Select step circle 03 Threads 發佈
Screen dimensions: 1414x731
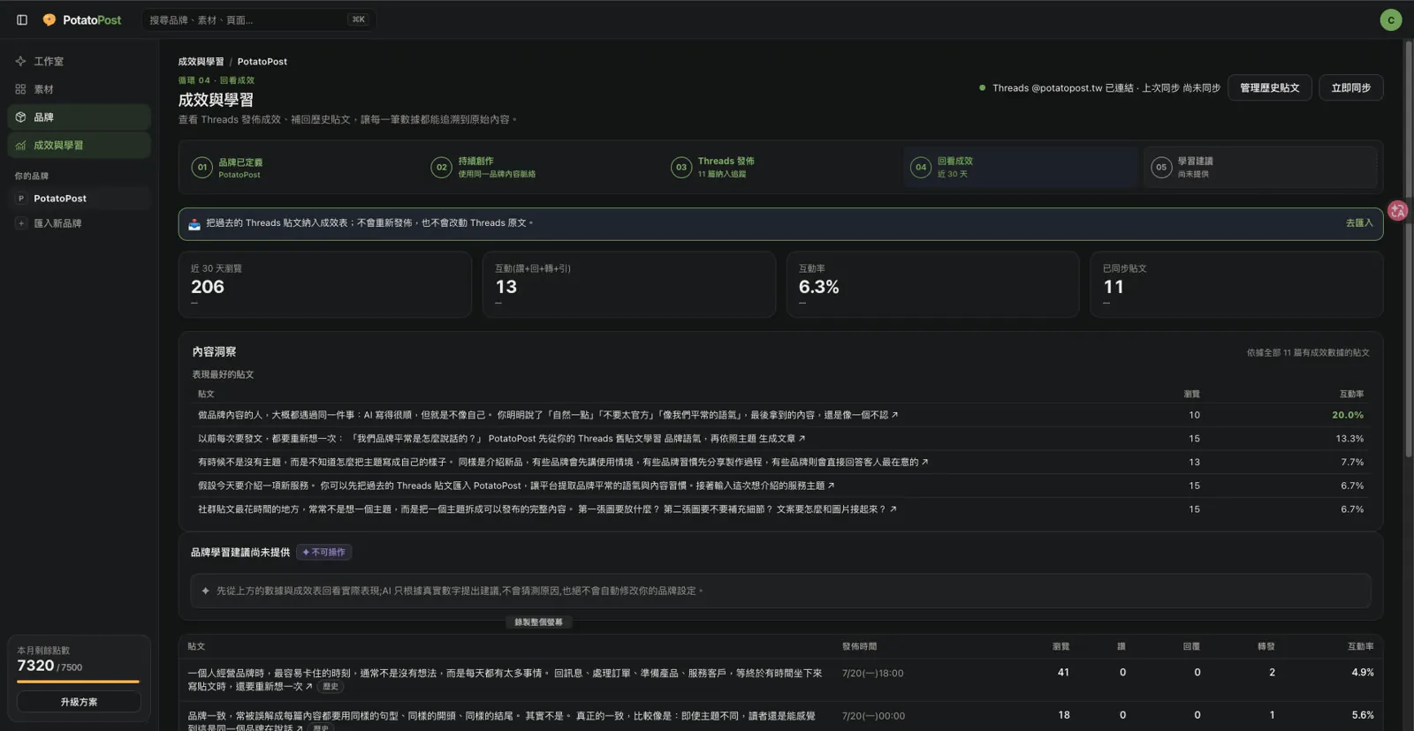tap(681, 168)
